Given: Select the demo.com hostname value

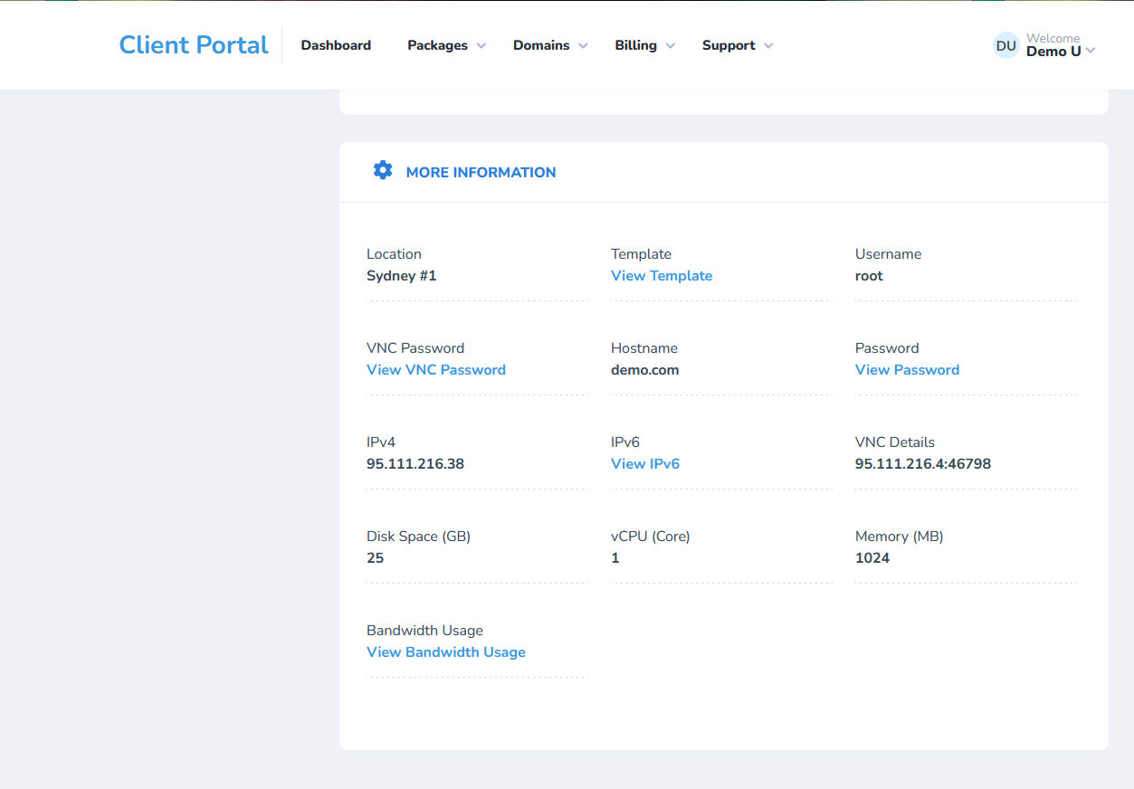Looking at the screenshot, I should click(645, 370).
